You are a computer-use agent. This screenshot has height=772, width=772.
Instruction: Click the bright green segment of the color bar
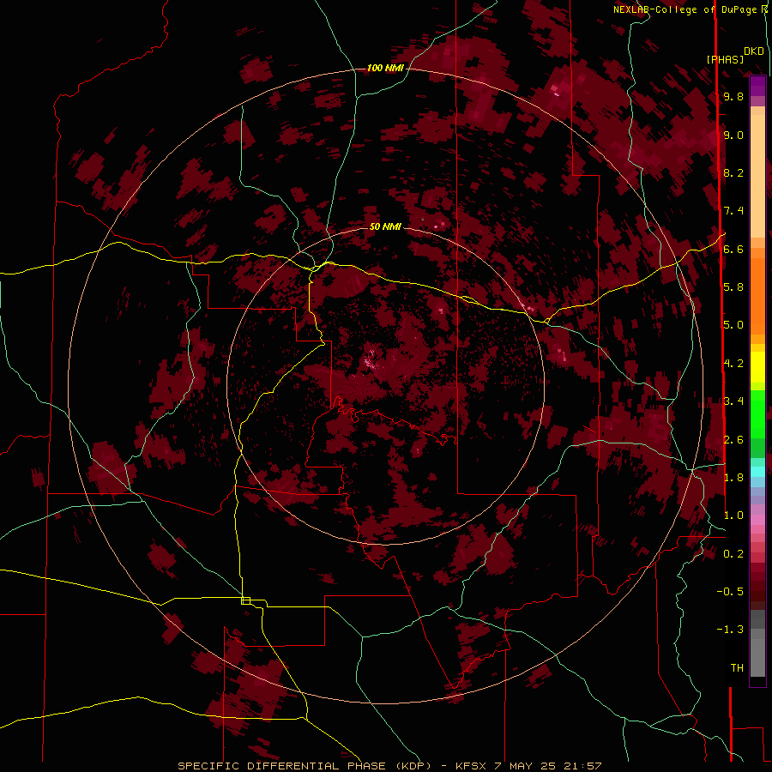tap(757, 413)
